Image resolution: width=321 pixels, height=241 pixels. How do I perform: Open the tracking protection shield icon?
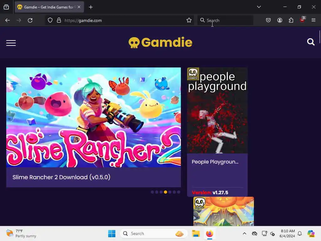(50, 20)
